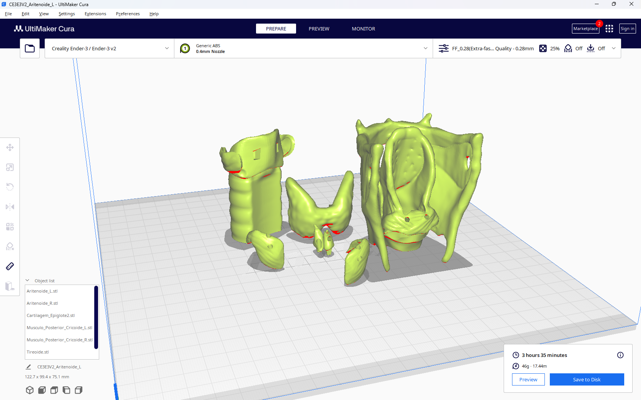Screen dimensions: 641x400
Task: Expand the Generic ABS material dropdown
Action: [303, 48]
